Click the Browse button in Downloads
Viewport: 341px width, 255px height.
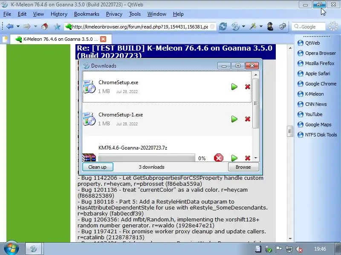point(243,167)
